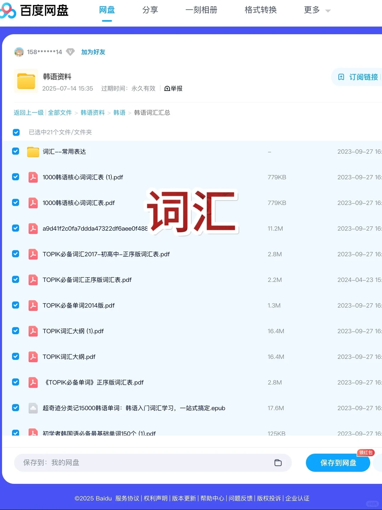Viewport: 382px width, 510px height.
Task: Click the 加为好友 link
Action: tap(93, 52)
